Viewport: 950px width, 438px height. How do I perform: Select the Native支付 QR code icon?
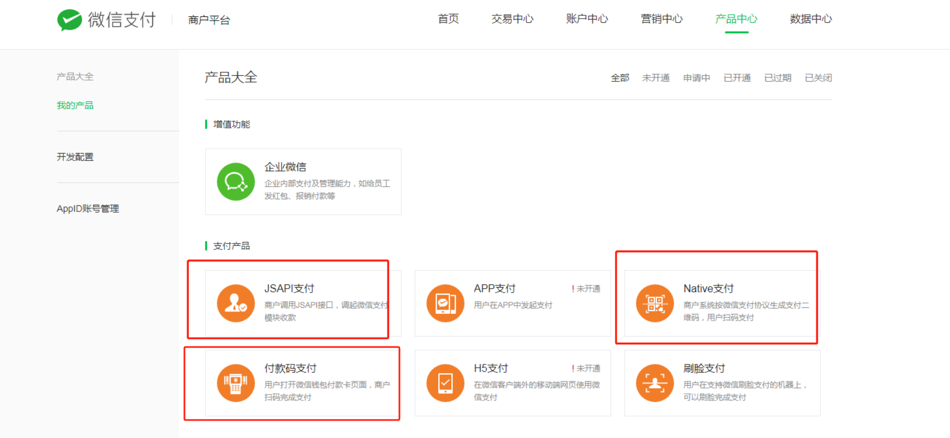tap(655, 303)
